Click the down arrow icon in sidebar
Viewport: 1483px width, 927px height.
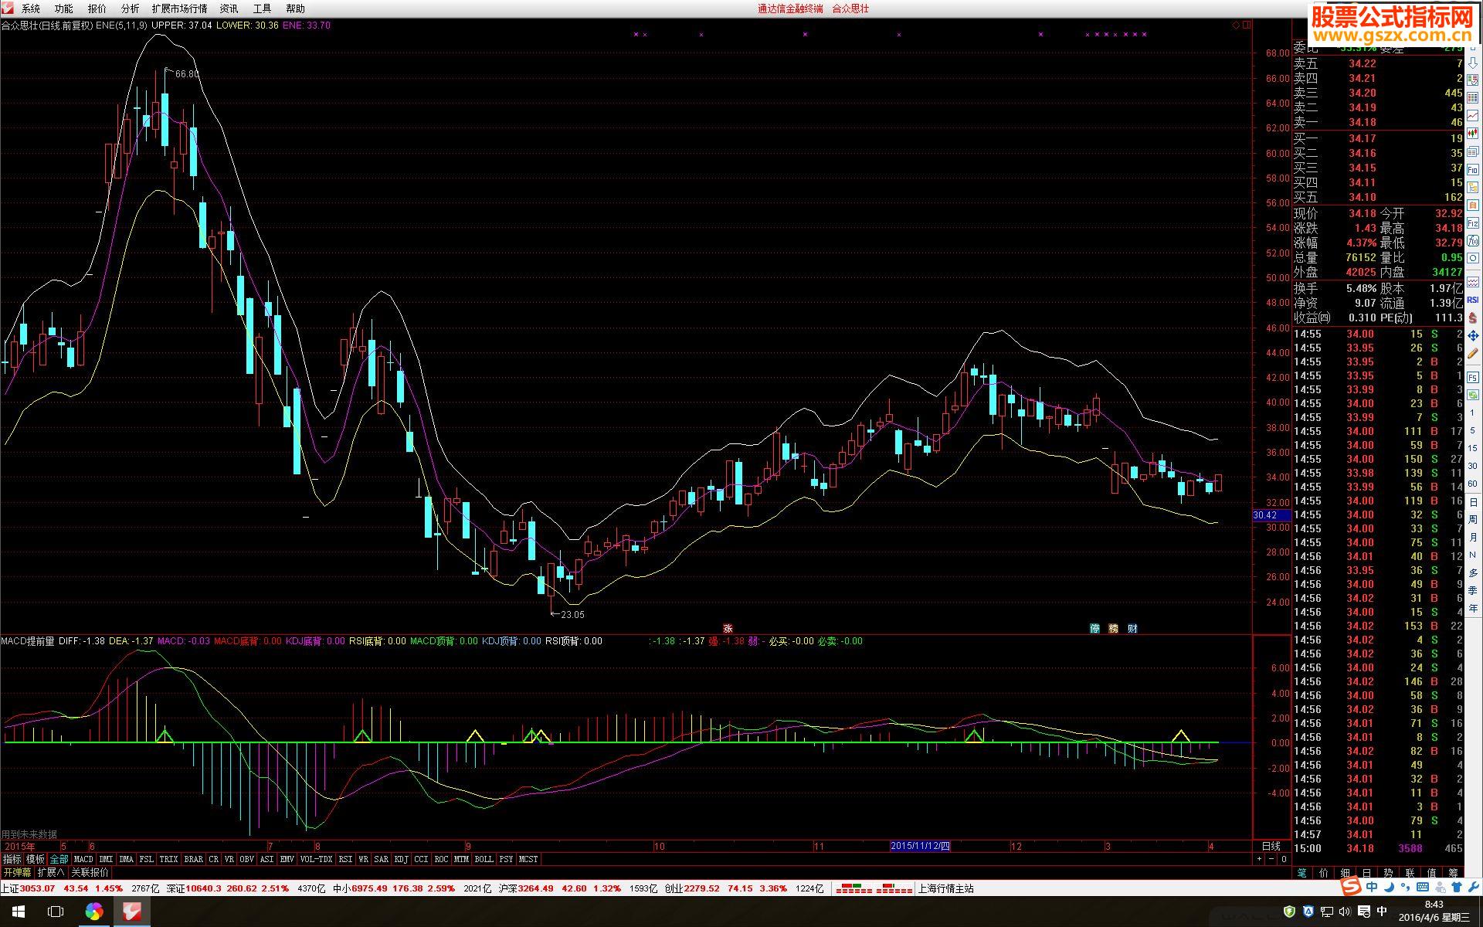1473,63
